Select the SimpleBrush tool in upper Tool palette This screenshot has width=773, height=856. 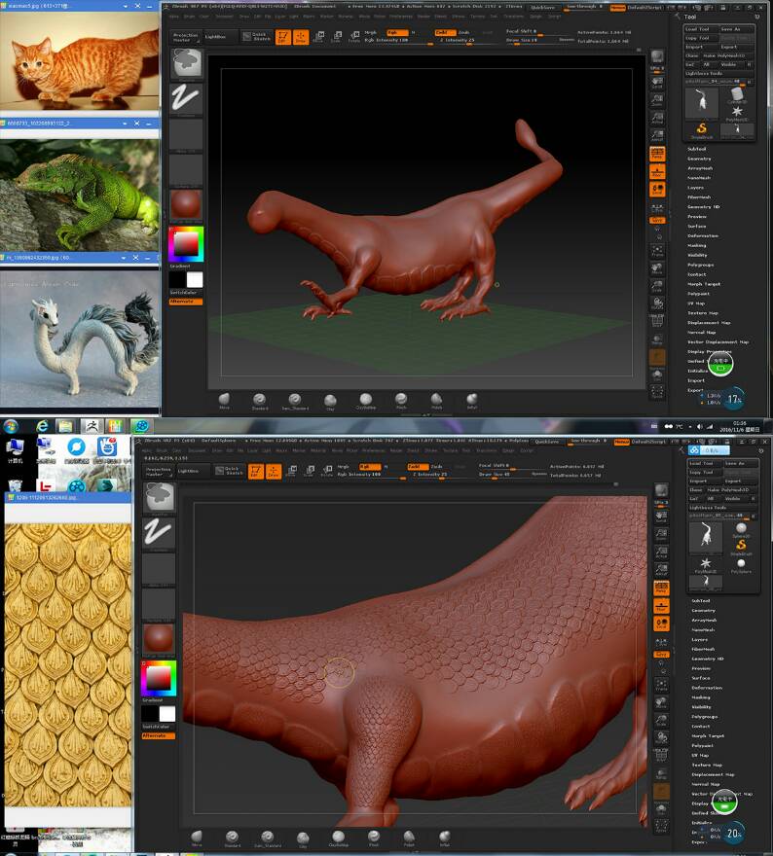click(x=702, y=130)
